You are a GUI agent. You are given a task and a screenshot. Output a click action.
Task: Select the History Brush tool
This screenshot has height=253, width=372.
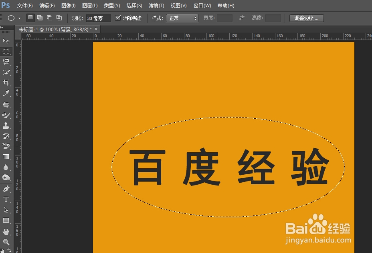click(6, 136)
